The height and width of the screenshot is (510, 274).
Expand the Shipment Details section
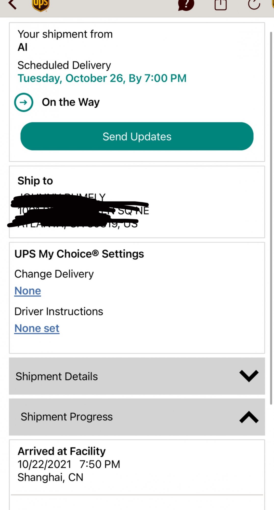pos(137,376)
